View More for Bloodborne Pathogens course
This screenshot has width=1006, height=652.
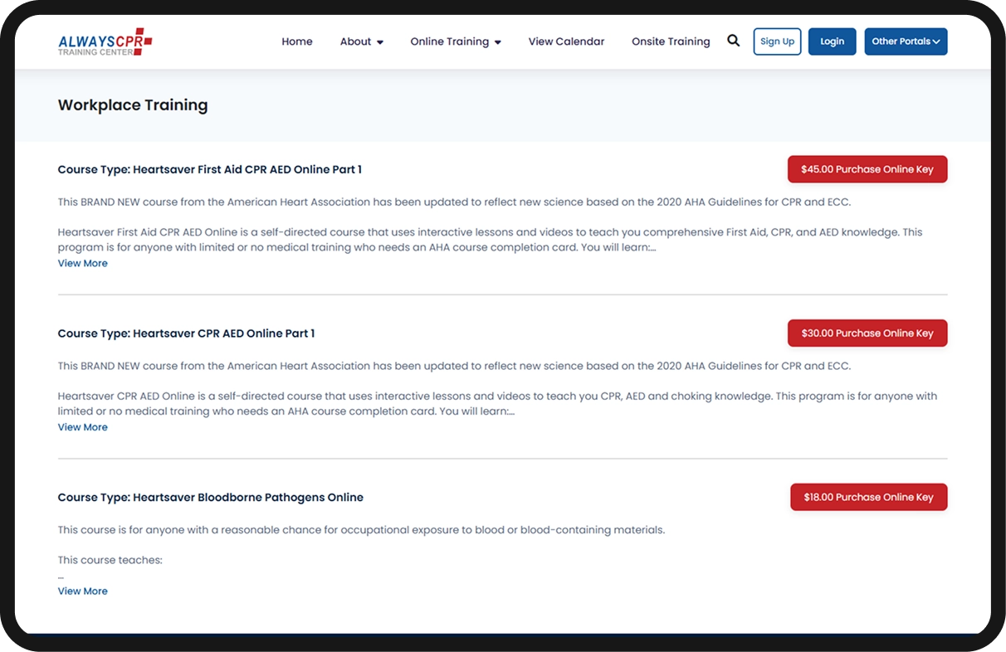pyautogui.click(x=82, y=591)
